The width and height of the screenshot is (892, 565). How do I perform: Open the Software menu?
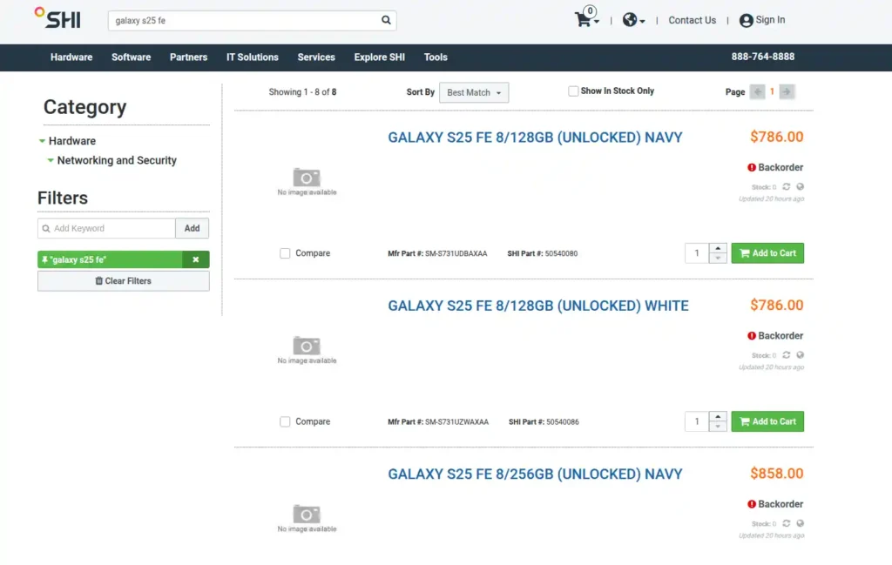click(x=131, y=57)
